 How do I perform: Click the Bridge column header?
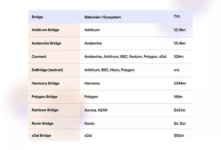[37, 17]
